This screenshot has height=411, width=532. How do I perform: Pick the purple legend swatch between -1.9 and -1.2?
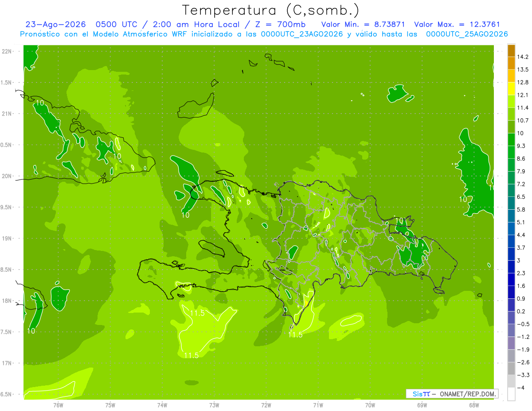coord(511,343)
